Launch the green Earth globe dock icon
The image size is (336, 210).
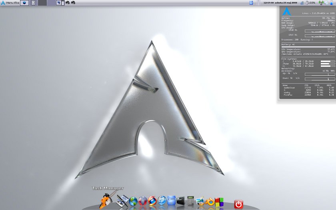pos(133,202)
